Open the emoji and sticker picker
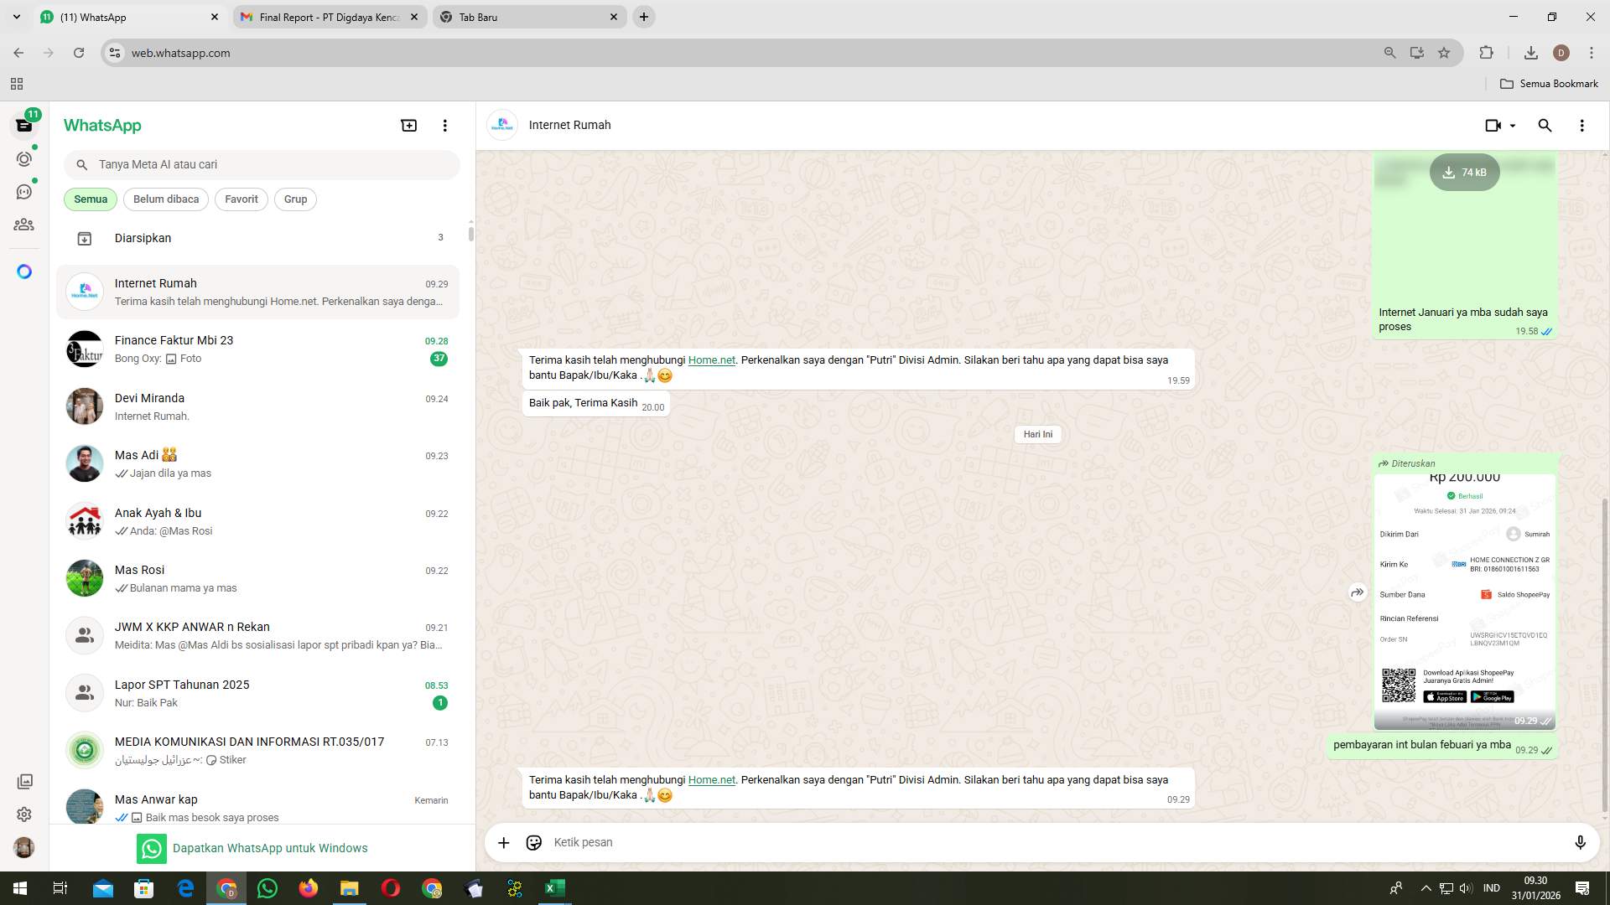Viewport: 1610px width, 905px height. click(533, 842)
